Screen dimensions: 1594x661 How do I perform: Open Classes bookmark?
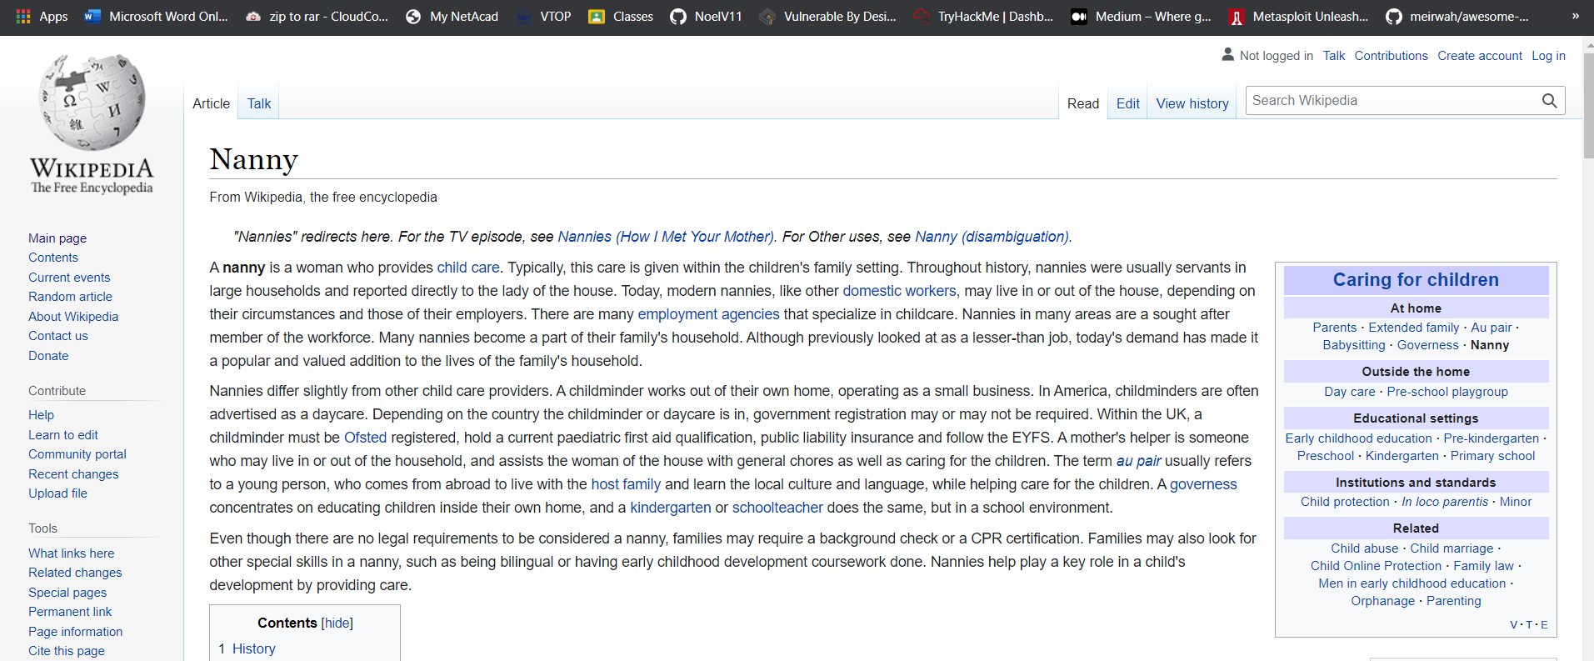click(x=621, y=16)
